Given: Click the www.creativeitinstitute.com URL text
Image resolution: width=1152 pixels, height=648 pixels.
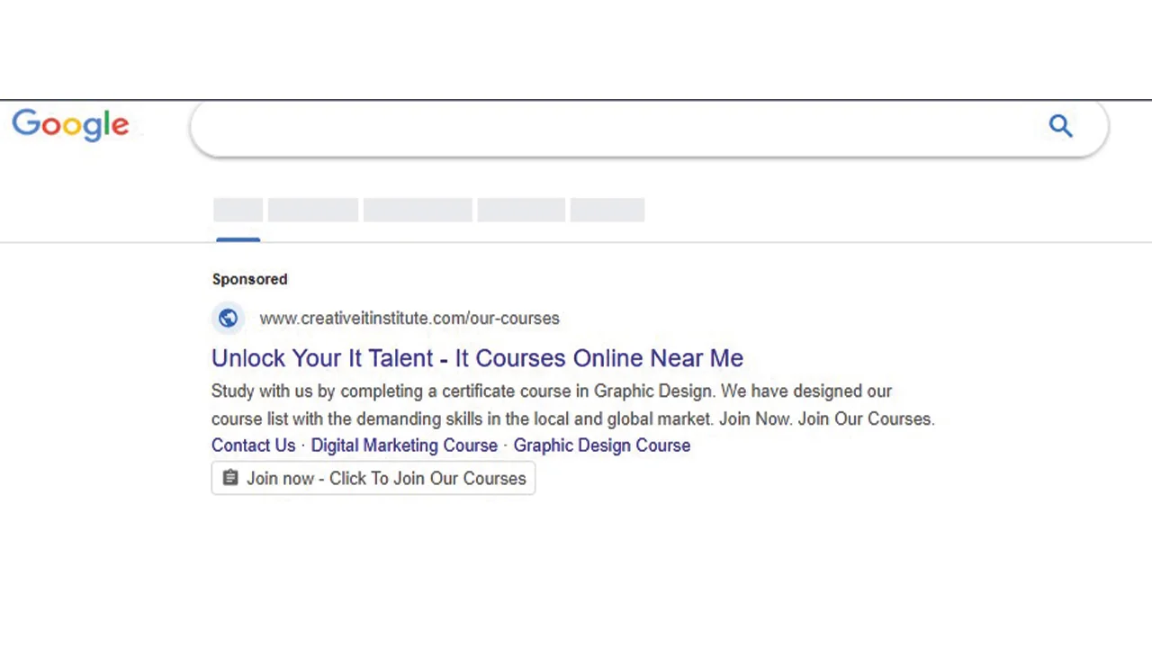Looking at the screenshot, I should [x=409, y=318].
